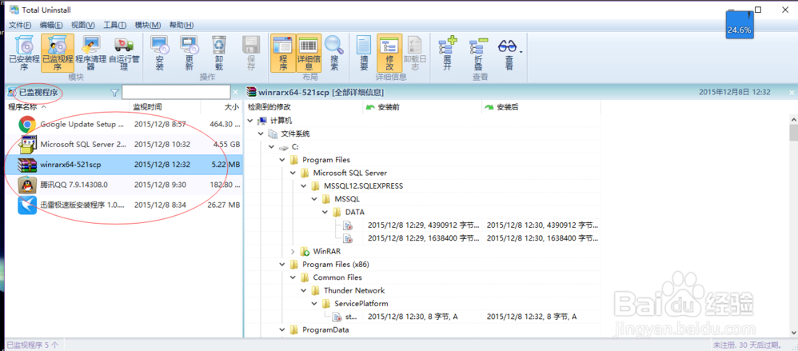Image resolution: width=798 pixels, height=351 pixels.
Task: Sort by 监视时间 column header
Action: click(x=166, y=107)
